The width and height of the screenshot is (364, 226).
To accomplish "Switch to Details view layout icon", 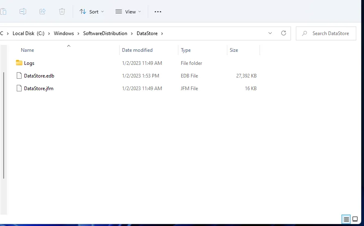I will pyautogui.click(x=346, y=219).
